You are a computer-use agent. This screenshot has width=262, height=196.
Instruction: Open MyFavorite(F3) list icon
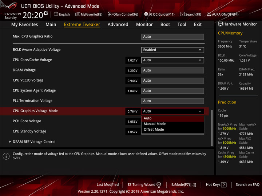78,14
